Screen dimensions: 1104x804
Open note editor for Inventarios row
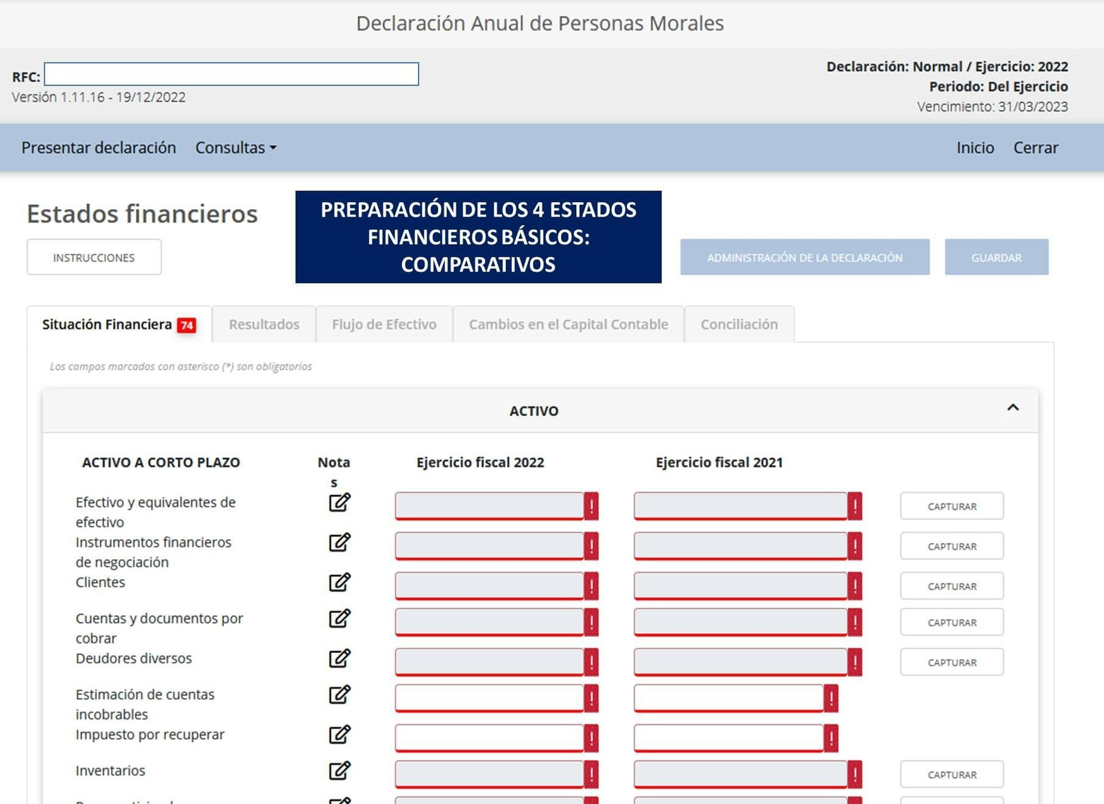[x=339, y=770]
